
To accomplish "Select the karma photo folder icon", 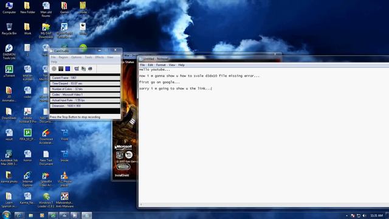I will (x=9, y=177).
